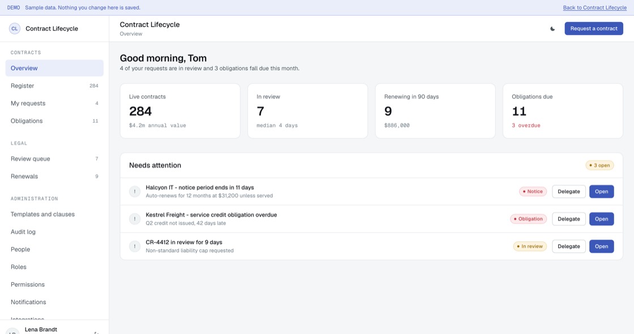Click the alert icon beside CR-4412

(135, 246)
